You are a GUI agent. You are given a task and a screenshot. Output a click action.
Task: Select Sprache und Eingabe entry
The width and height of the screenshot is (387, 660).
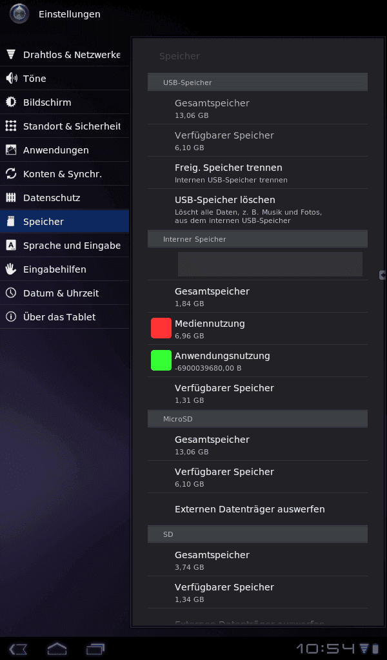64,246
